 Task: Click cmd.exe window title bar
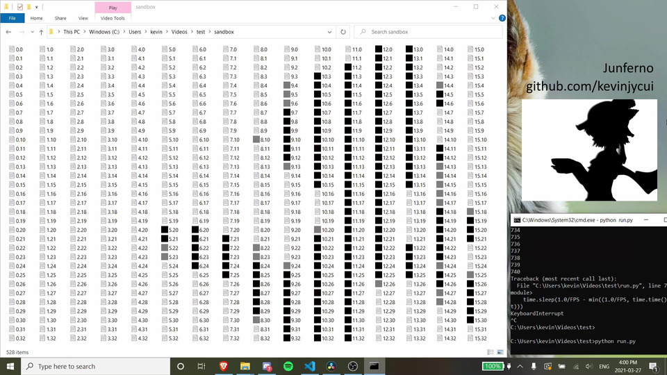(x=588, y=220)
